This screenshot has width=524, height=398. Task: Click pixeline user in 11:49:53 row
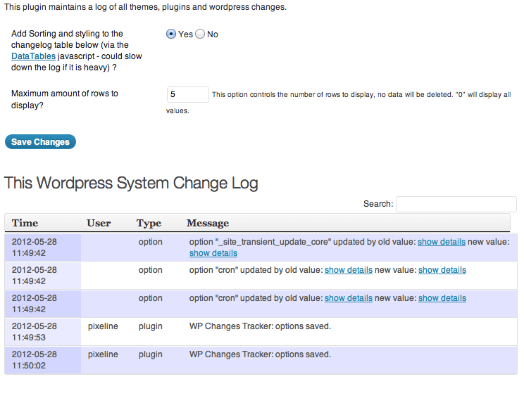tap(103, 326)
